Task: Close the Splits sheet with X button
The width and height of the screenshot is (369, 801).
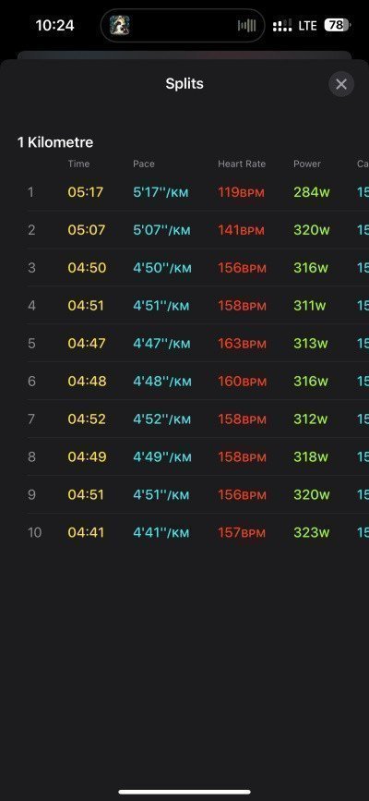Action: click(341, 84)
